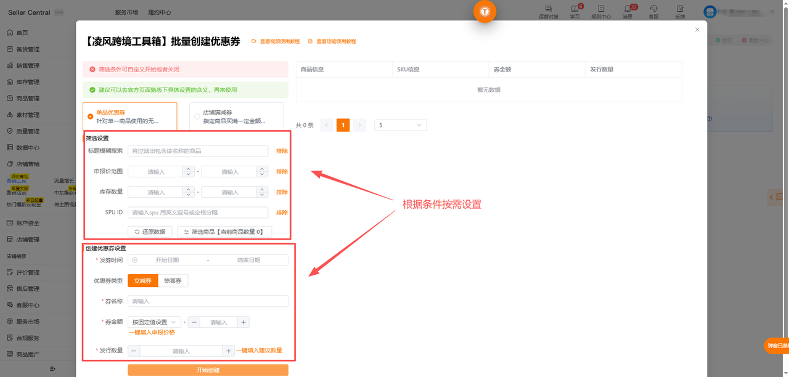The height and width of the screenshot is (377, 789).
Task: Click the 结束日期 date field
Action: click(248, 260)
